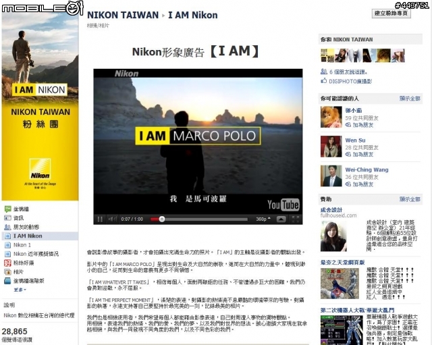Viewport: 432px width, 345px height.
Task: Click the page arrow icon beside Nikon 1
Action: click(x=7, y=245)
